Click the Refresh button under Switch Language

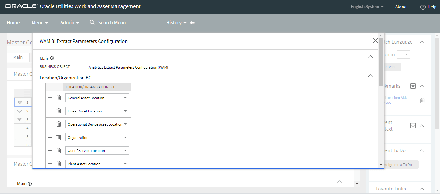coord(389,66)
